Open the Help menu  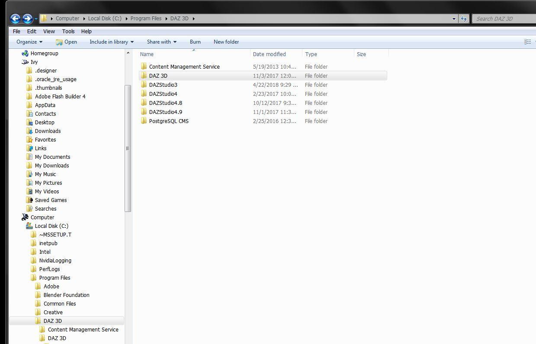click(86, 31)
